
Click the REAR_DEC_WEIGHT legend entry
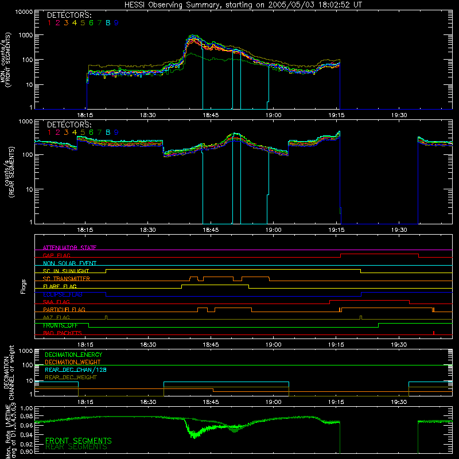tap(71, 378)
